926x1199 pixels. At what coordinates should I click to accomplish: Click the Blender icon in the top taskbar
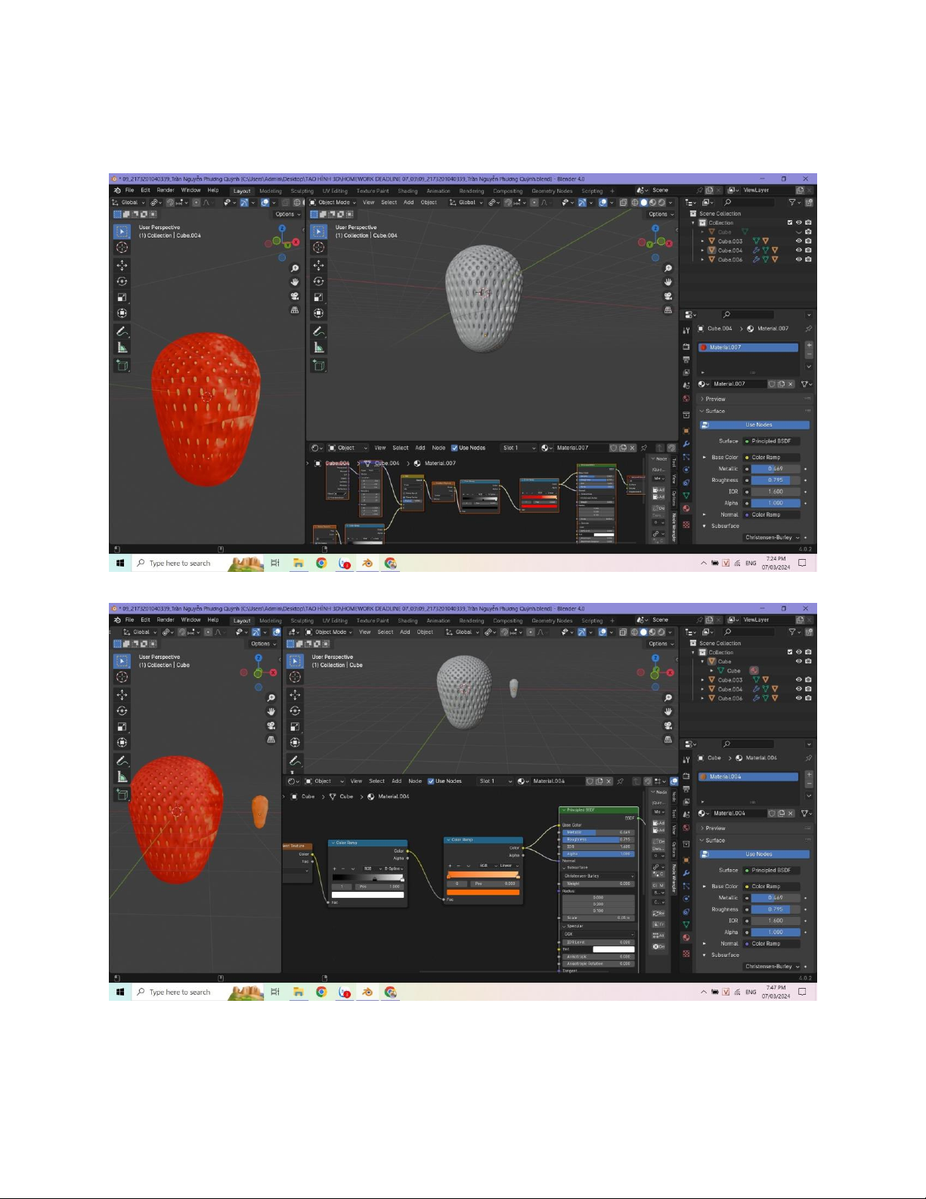[367, 563]
